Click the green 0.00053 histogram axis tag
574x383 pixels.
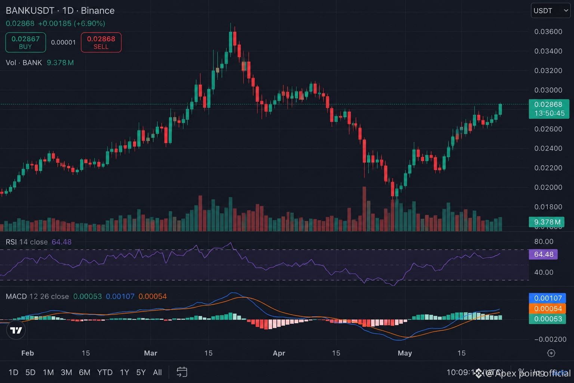547,319
